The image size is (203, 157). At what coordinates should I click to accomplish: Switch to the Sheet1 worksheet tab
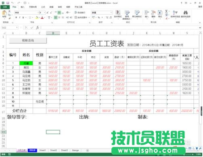42,150
